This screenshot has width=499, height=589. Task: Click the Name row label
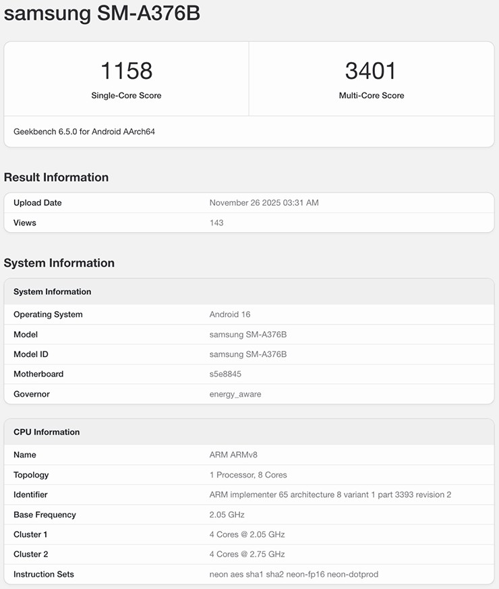25,455
